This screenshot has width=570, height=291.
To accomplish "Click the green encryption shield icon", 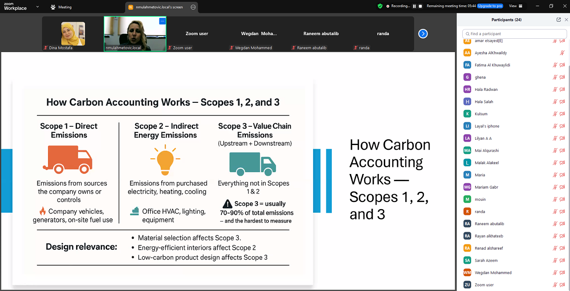I will click(380, 6).
